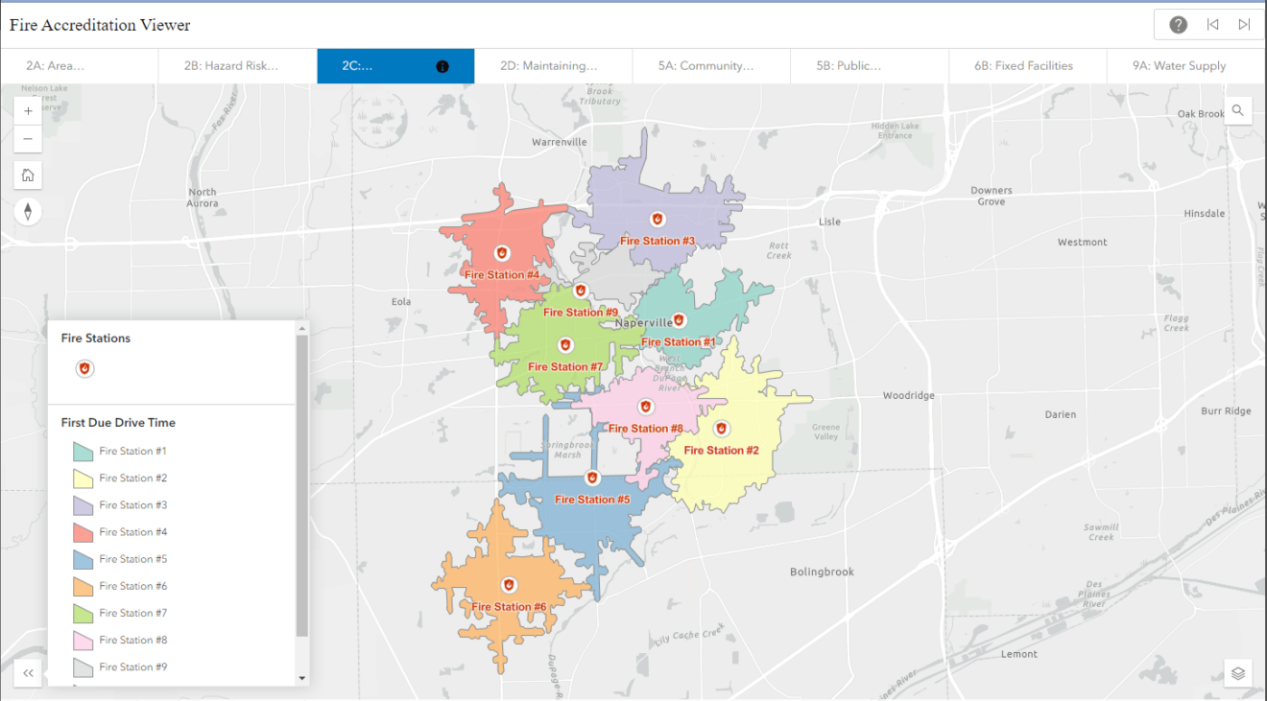
Task: Reset map orientation with the compass icon
Action: 28,211
